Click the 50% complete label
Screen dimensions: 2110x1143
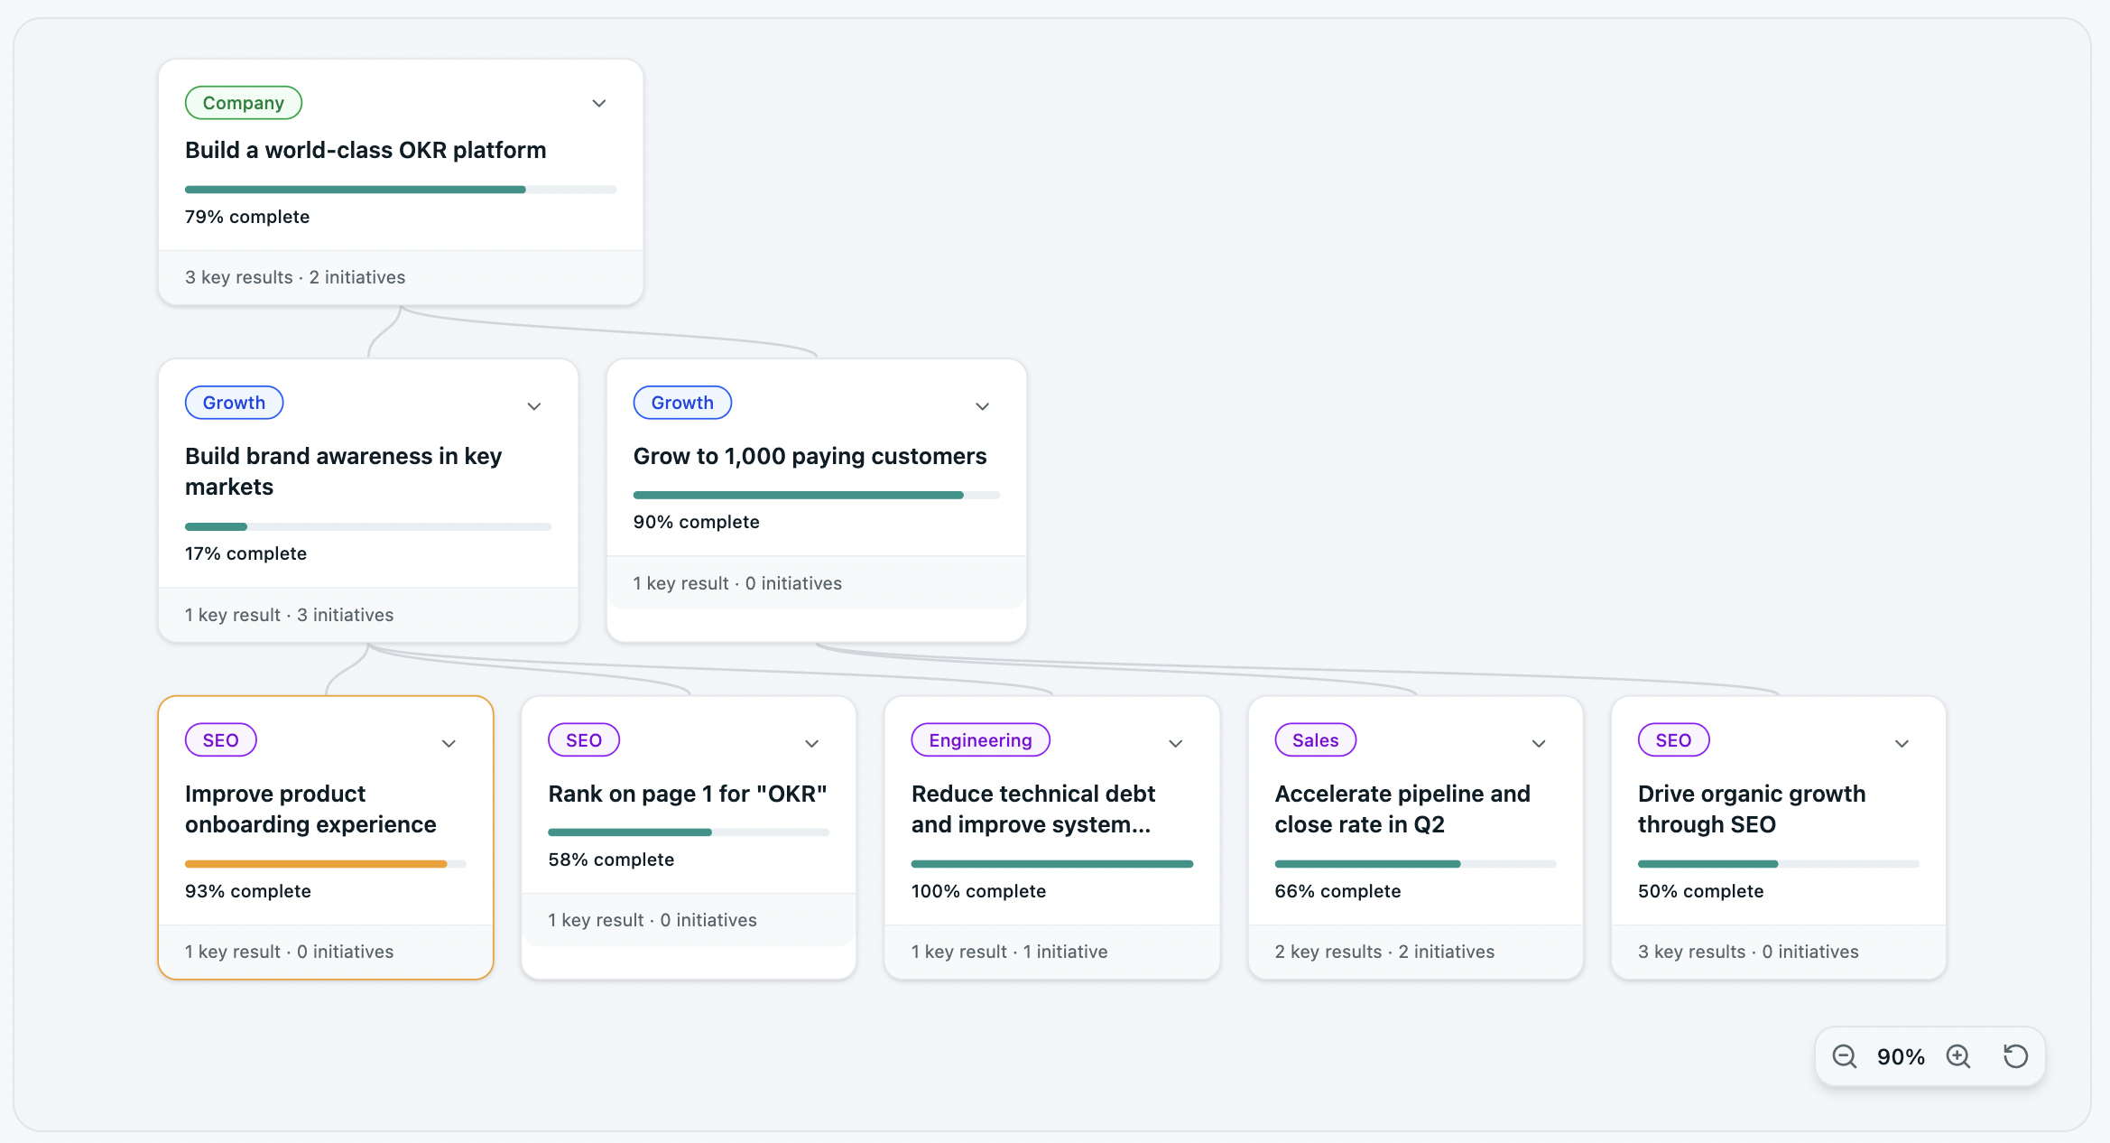click(1701, 891)
